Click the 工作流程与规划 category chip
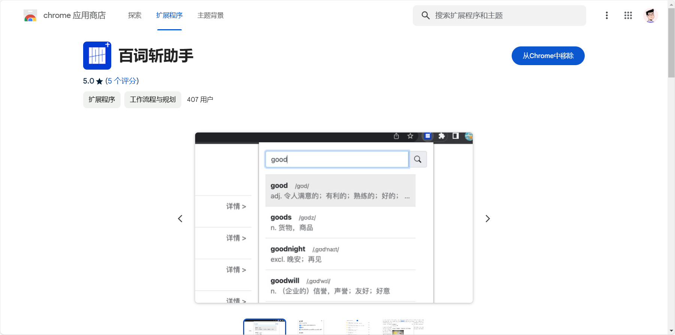The height and width of the screenshot is (335, 675). (152, 100)
